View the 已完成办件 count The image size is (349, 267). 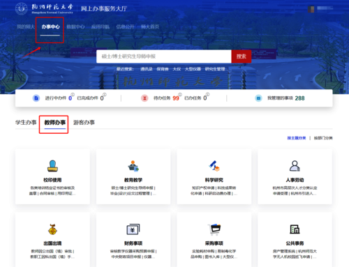pyautogui.click(x=102, y=98)
